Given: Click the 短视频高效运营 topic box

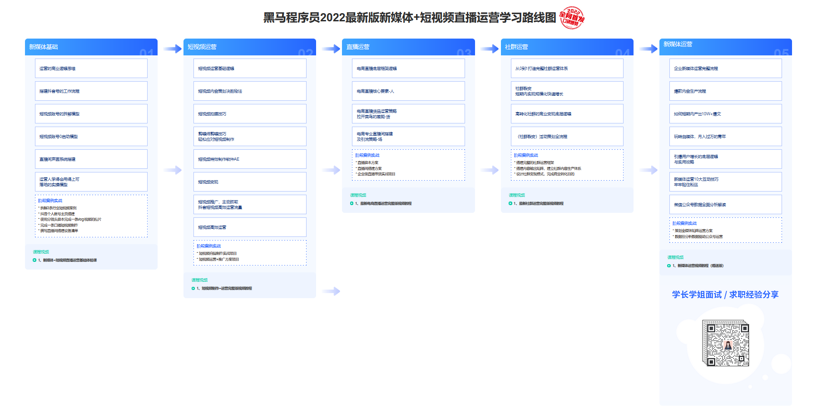Looking at the screenshot, I should tap(250, 227).
